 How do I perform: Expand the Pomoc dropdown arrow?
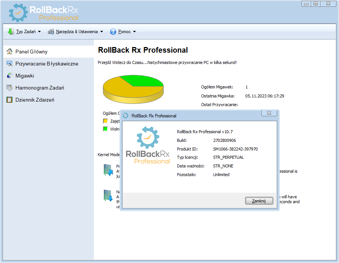coord(134,32)
